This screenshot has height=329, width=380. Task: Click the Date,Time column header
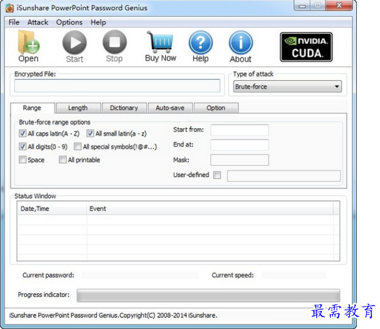tap(52, 208)
